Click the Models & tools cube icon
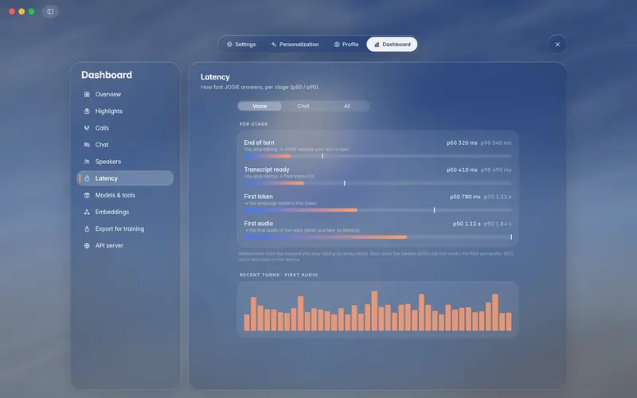637x398 pixels. (x=87, y=195)
